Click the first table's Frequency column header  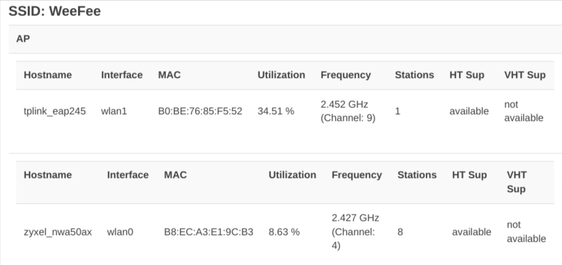point(345,75)
